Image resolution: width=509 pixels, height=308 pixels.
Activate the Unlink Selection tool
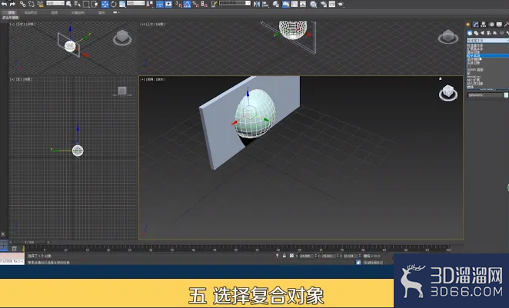(32, 4)
